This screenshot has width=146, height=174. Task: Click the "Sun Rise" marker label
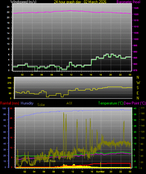(x=50, y=161)
